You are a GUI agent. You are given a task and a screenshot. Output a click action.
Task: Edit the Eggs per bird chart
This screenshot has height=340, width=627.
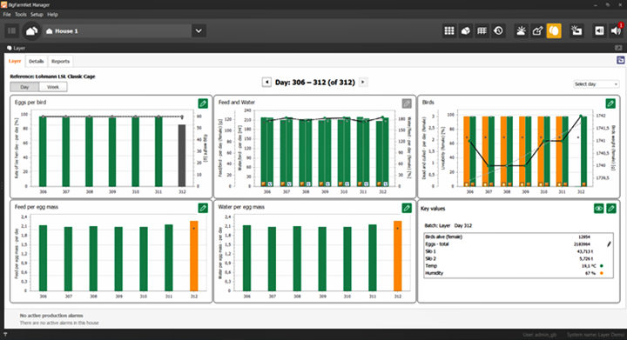pyautogui.click(x=203, y=103)
